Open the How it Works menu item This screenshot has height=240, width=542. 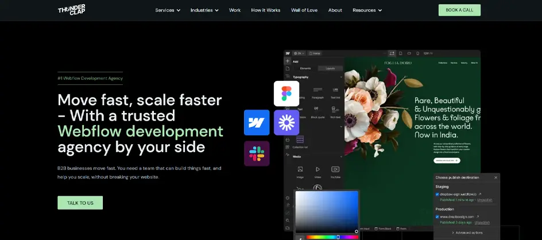click(x=266, y=10)
